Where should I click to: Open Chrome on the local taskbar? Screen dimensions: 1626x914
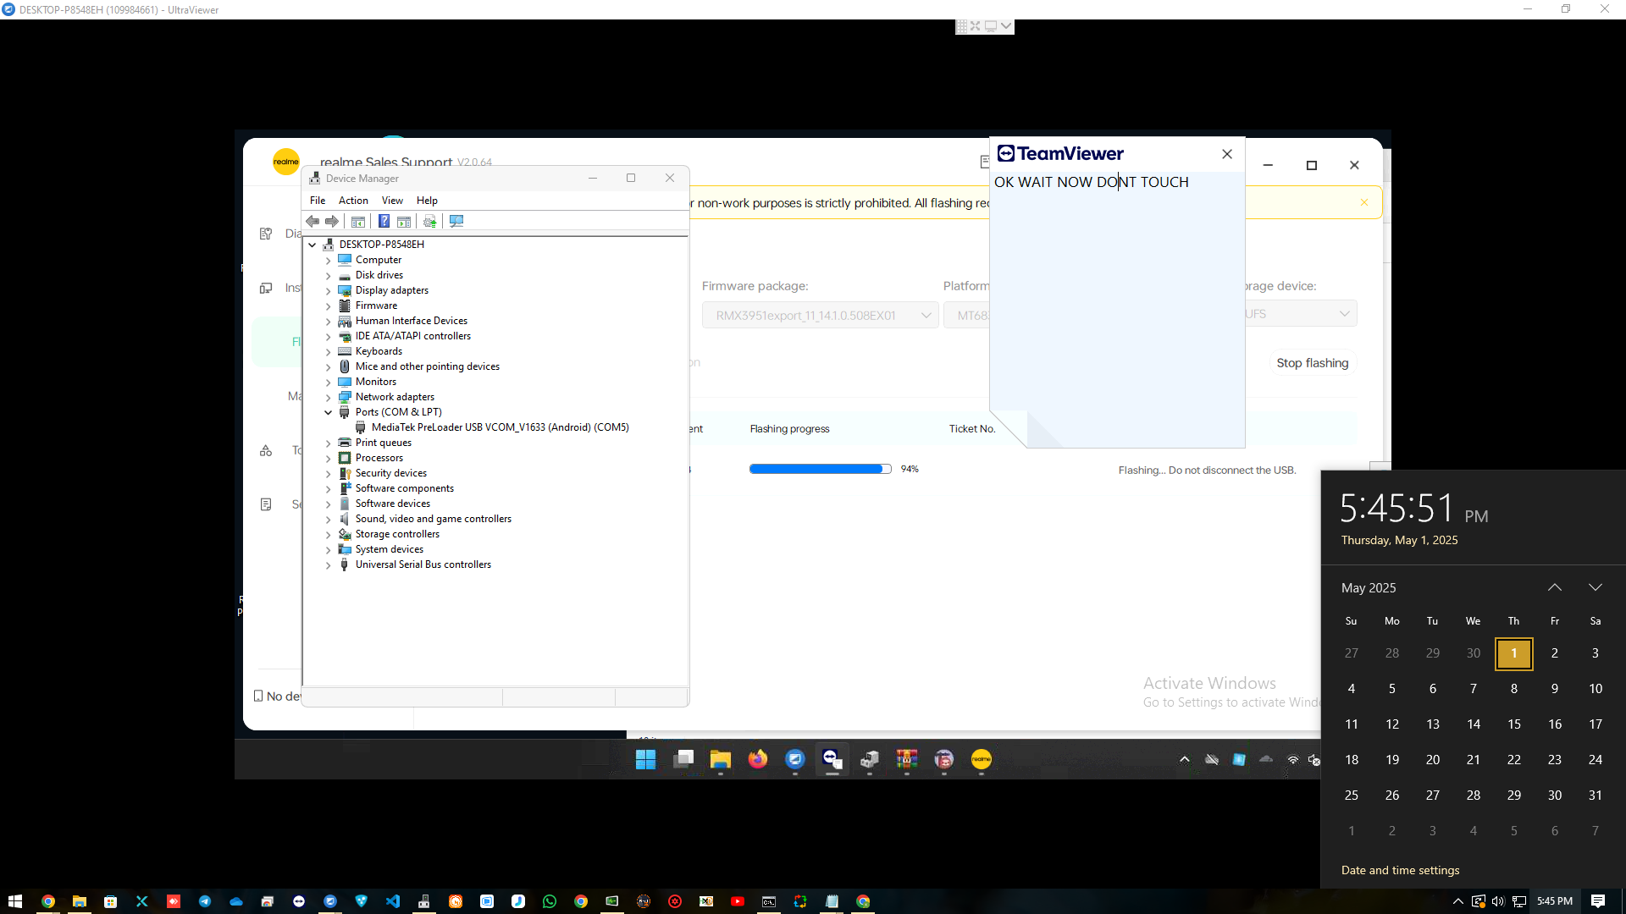point(48,901)
